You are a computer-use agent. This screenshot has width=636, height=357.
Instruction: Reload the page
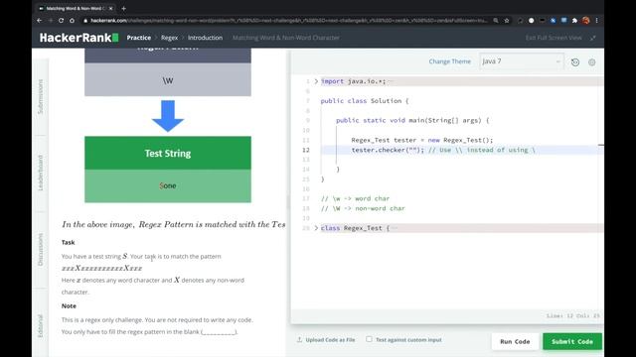[61, 20]
